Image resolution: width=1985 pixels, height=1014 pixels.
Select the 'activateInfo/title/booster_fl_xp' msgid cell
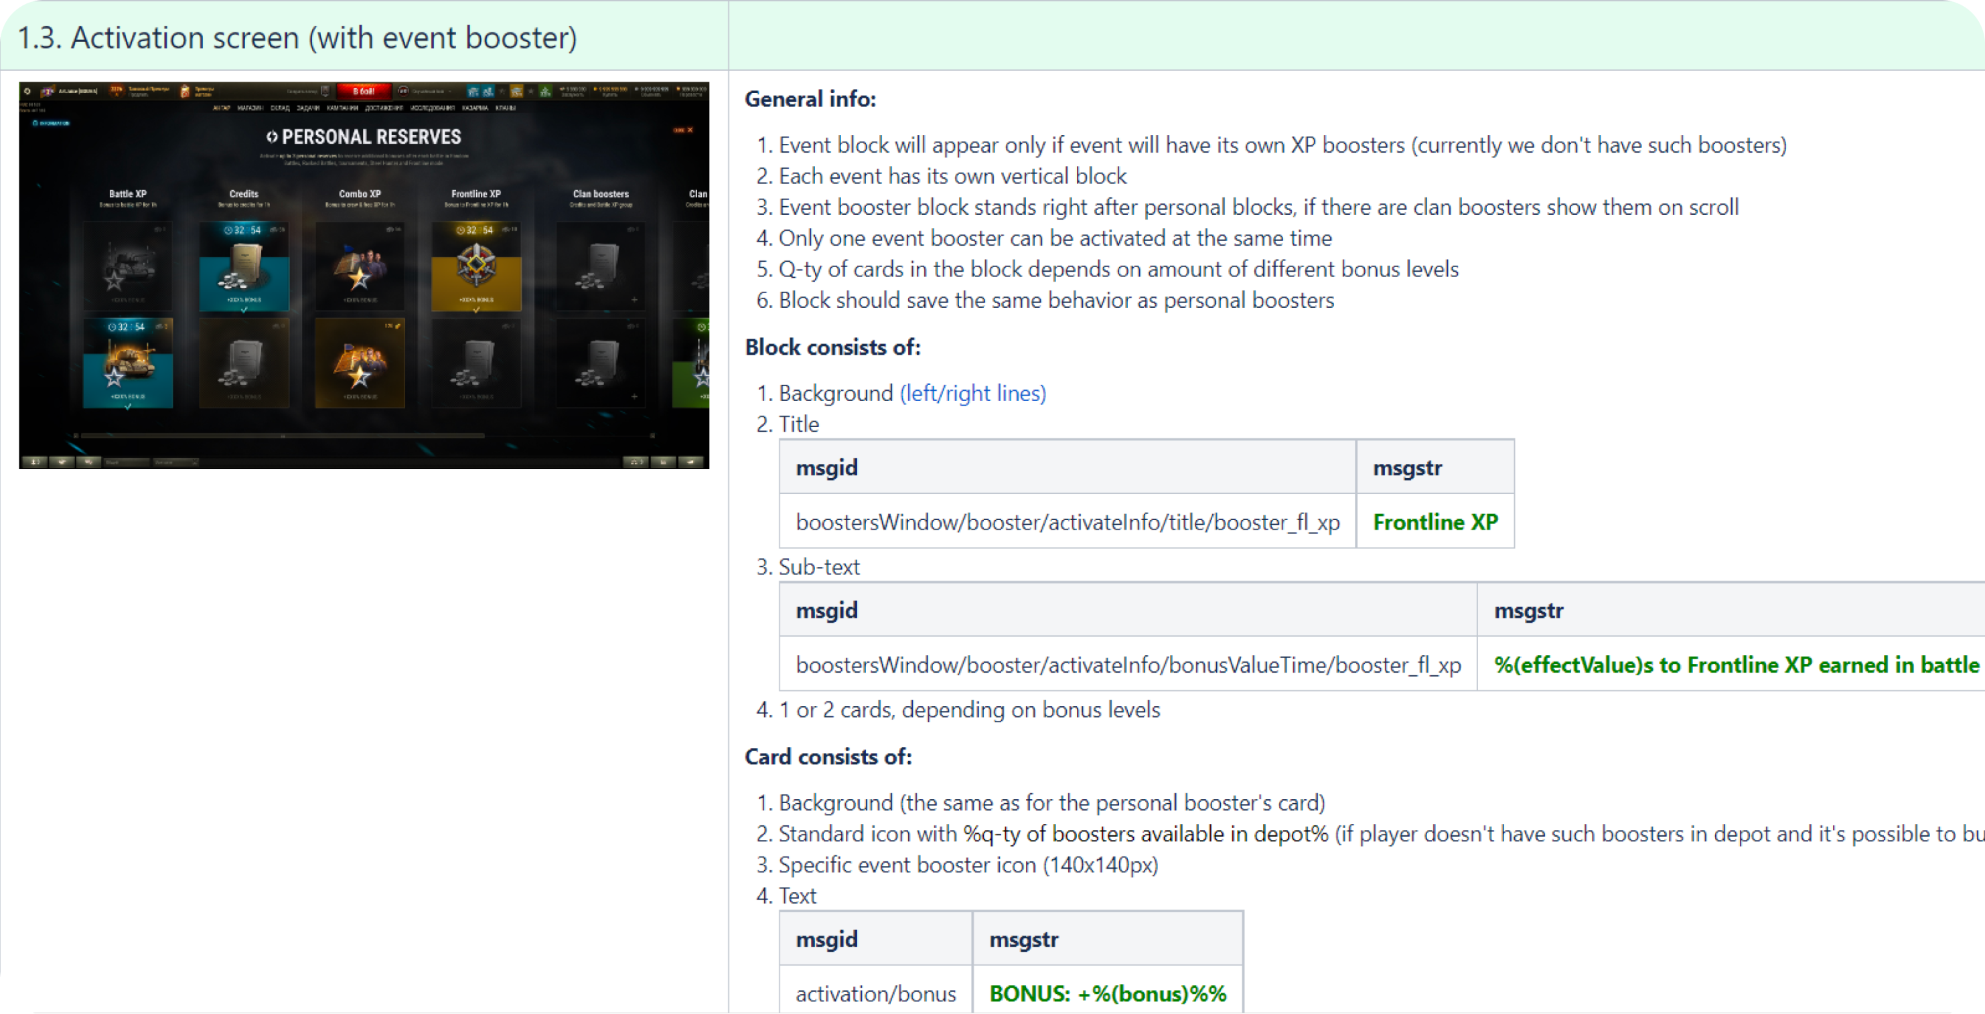[x=1068, y=521]
